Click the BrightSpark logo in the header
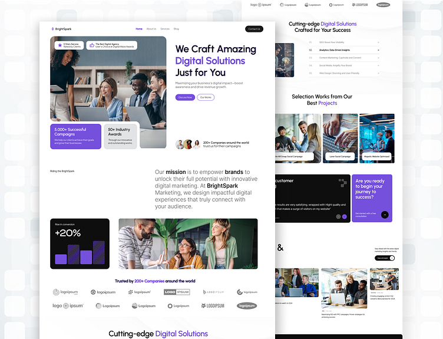The height and width of the screenshot is (339, 443). [61, 29]
